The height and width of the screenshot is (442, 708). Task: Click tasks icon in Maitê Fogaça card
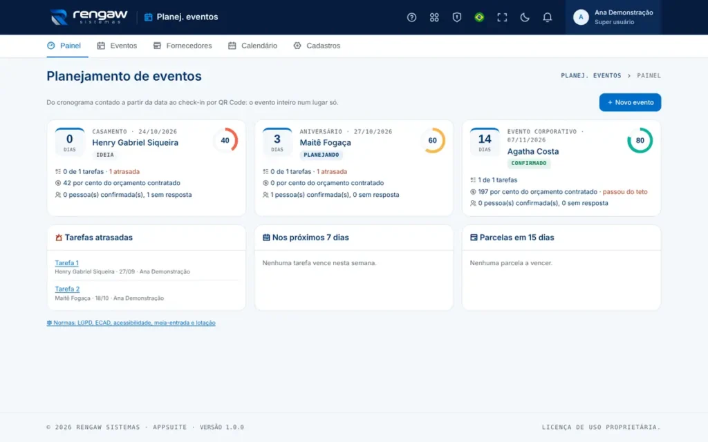click(x=265, y=171)
